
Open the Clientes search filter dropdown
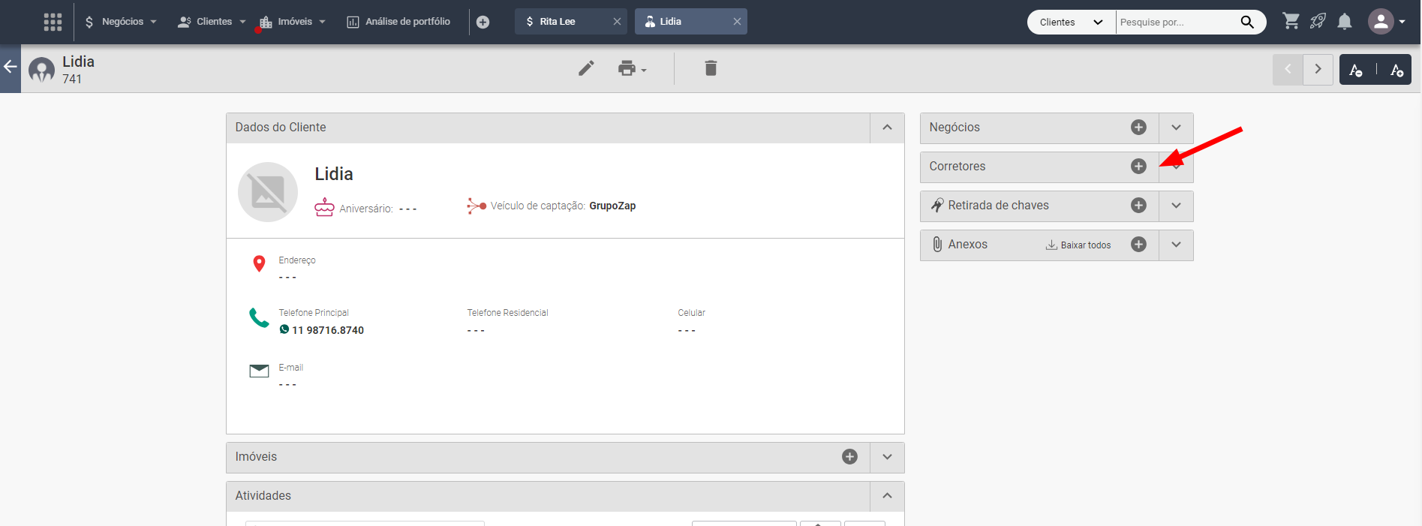(x=1071, y=22)
